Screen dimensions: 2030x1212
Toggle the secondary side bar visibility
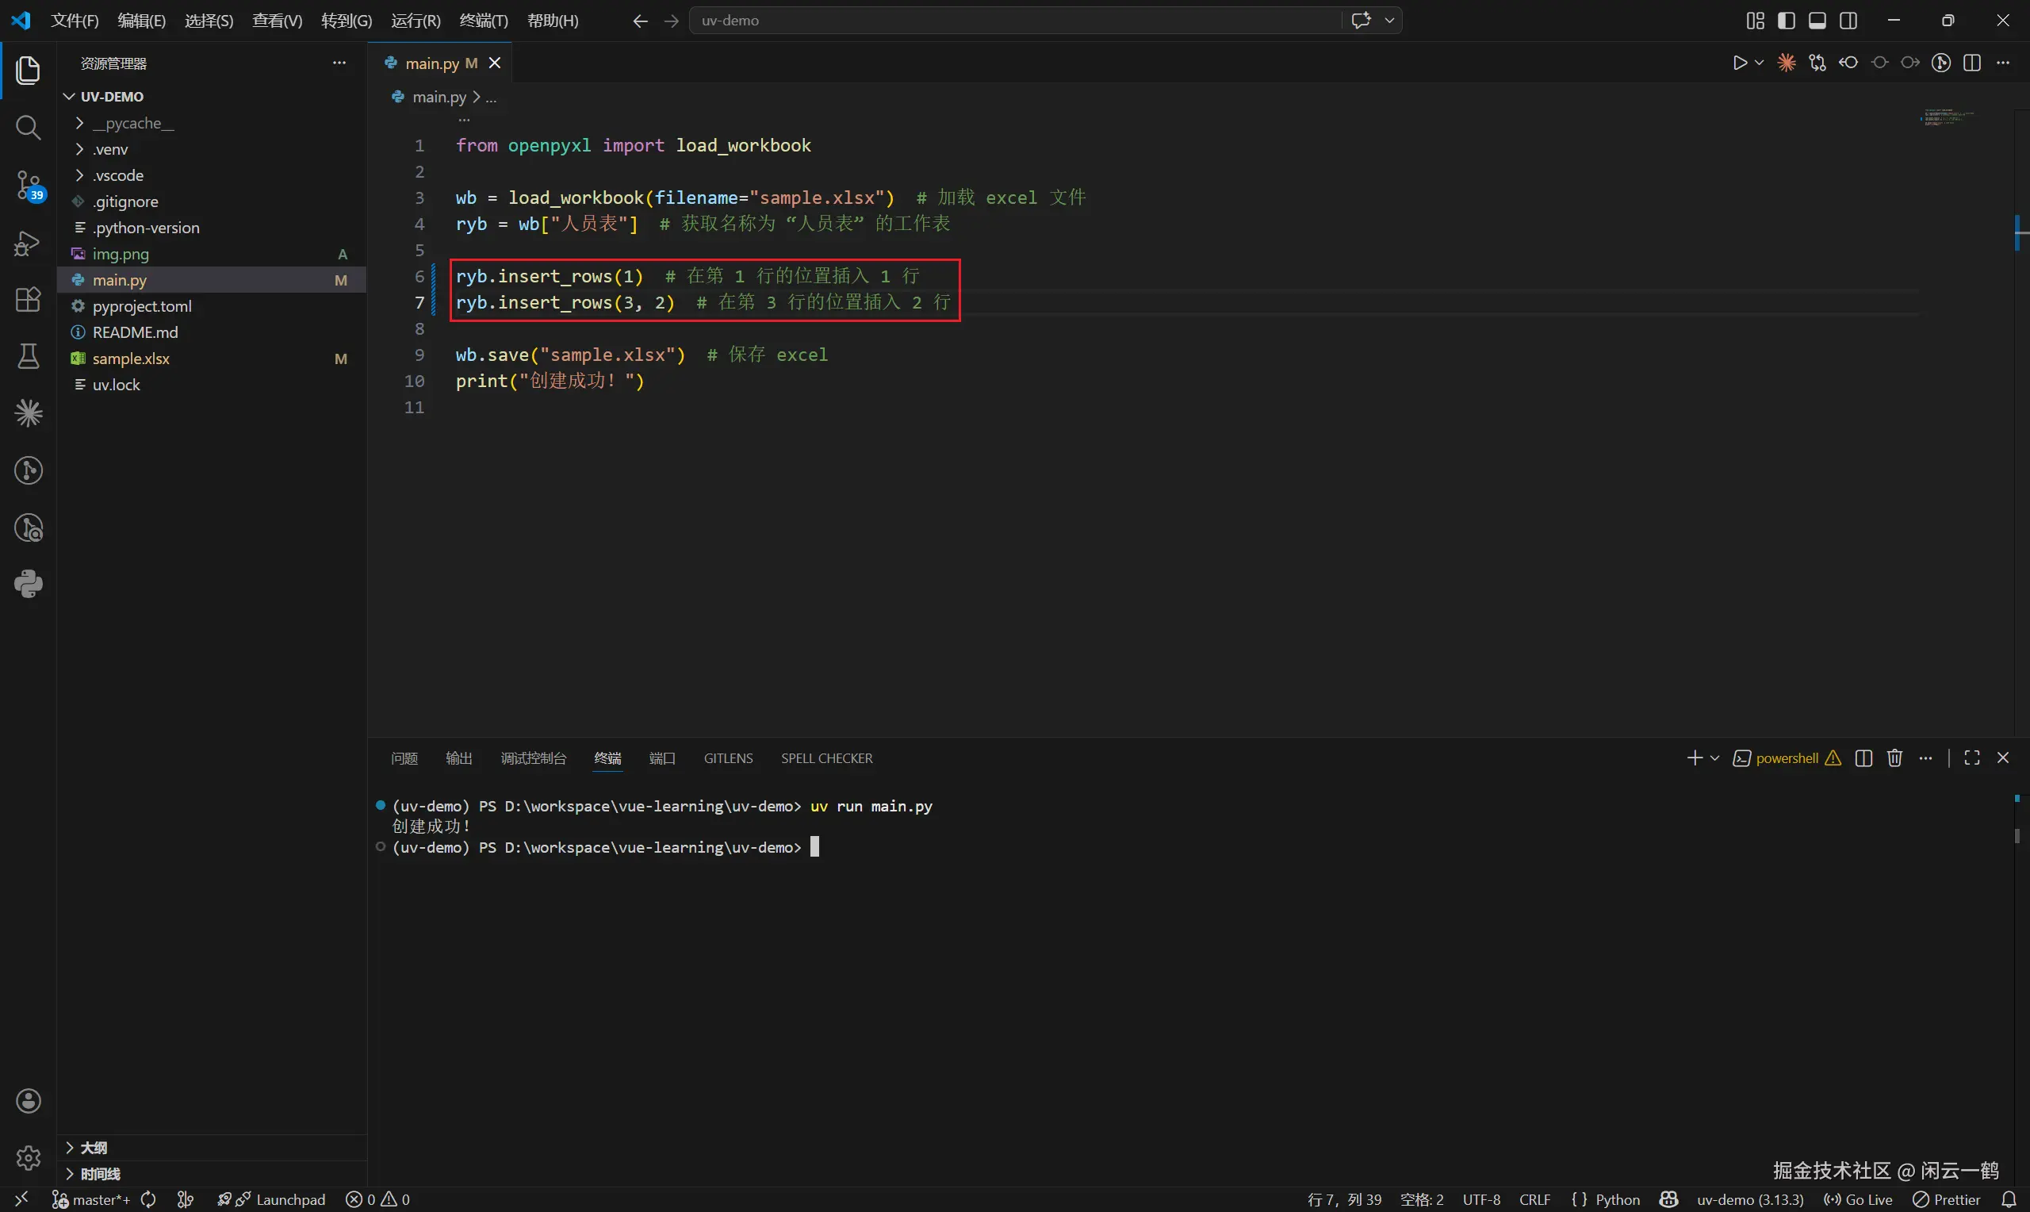coord(1848,21)
